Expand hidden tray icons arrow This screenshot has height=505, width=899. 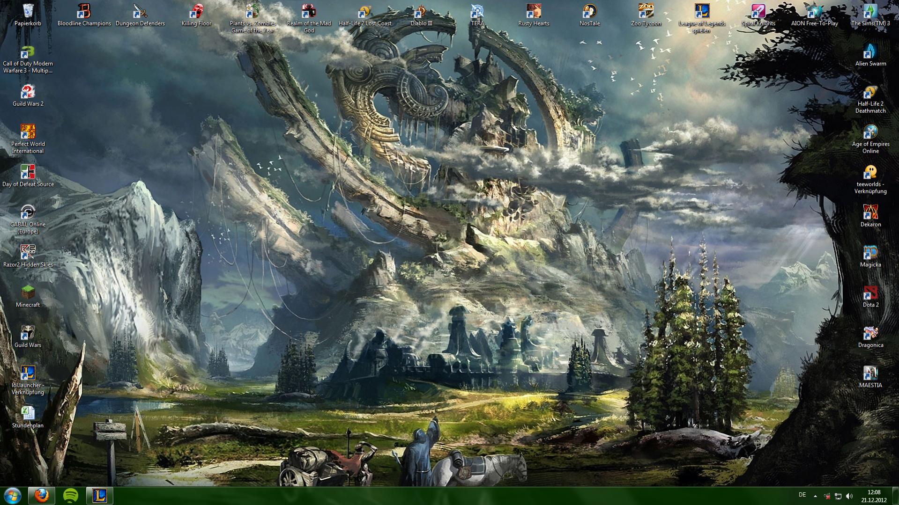(815, 496)
